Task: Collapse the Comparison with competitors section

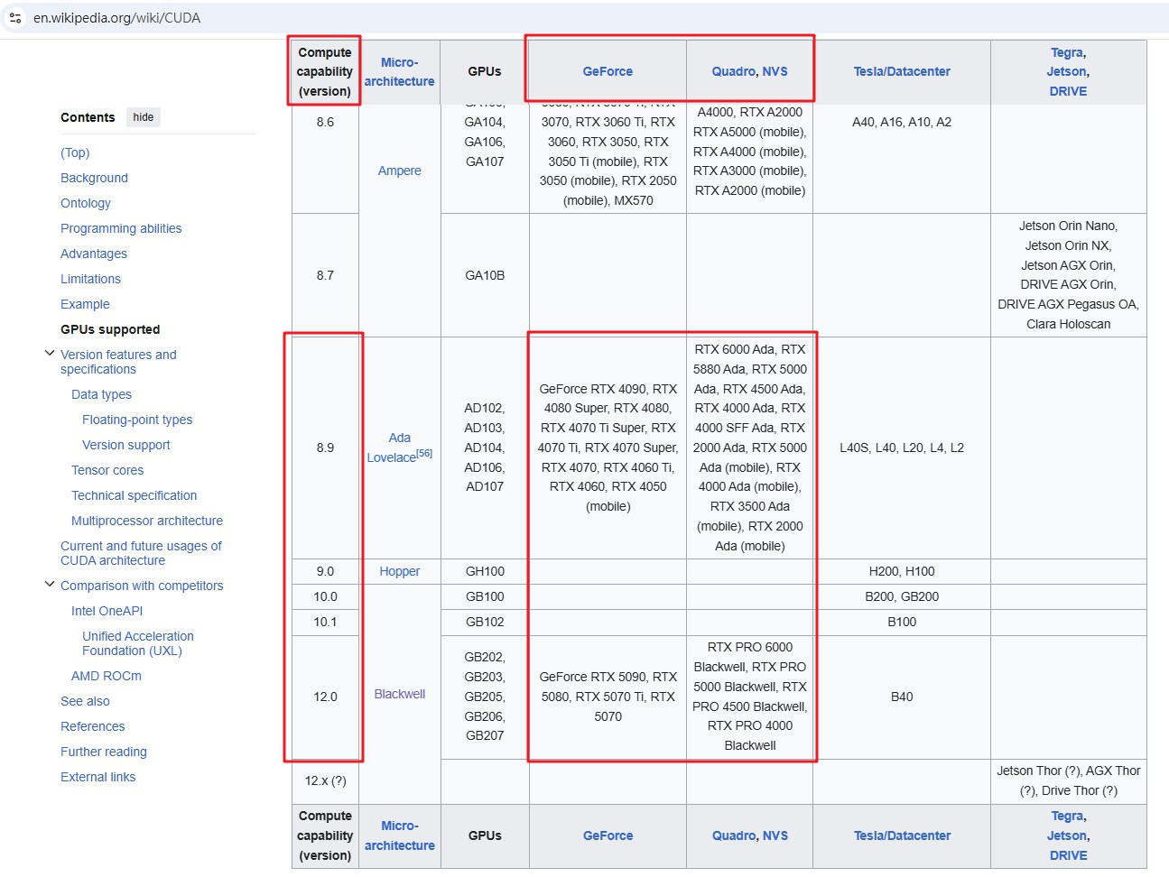Action: pyautogui.click(x=50, y=585)
